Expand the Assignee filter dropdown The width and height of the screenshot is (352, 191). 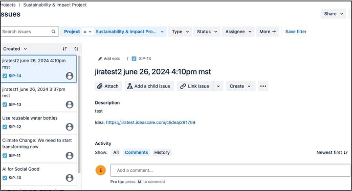point(238,32)
